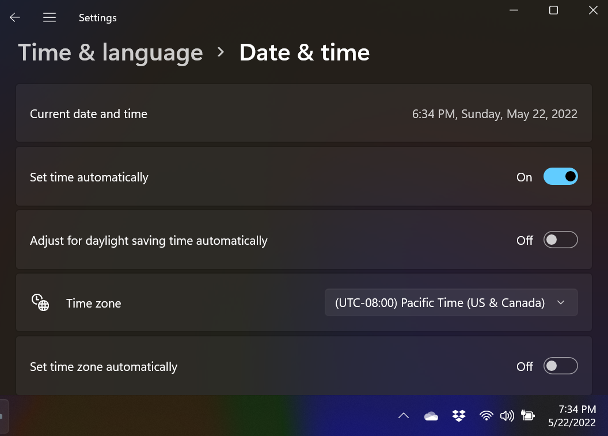Maximize the Settings window
Screen dimensions: 608x436
click(553, 10)
